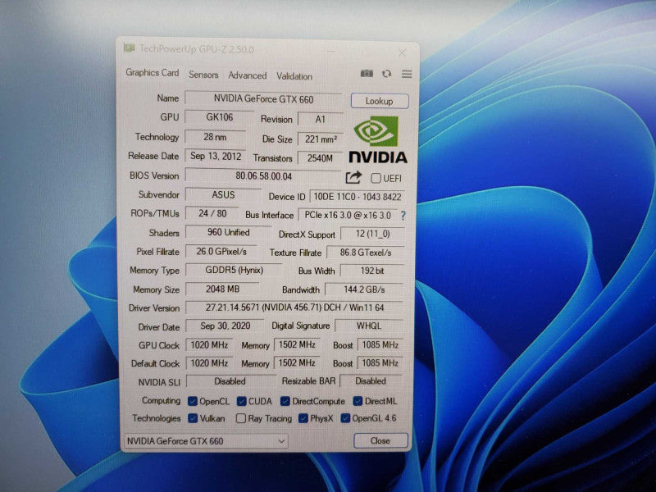Click the Bus Interface value PCIe x16 3.0
Image resolution: width=656 pixels, height=492 pixels.
point(347,216)
